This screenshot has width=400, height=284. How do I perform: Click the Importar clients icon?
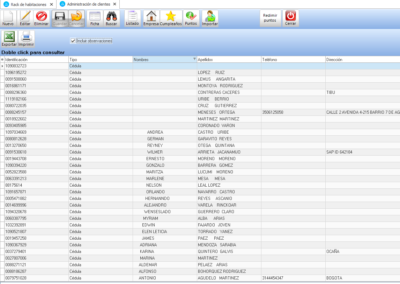click(x=210, y=18)
